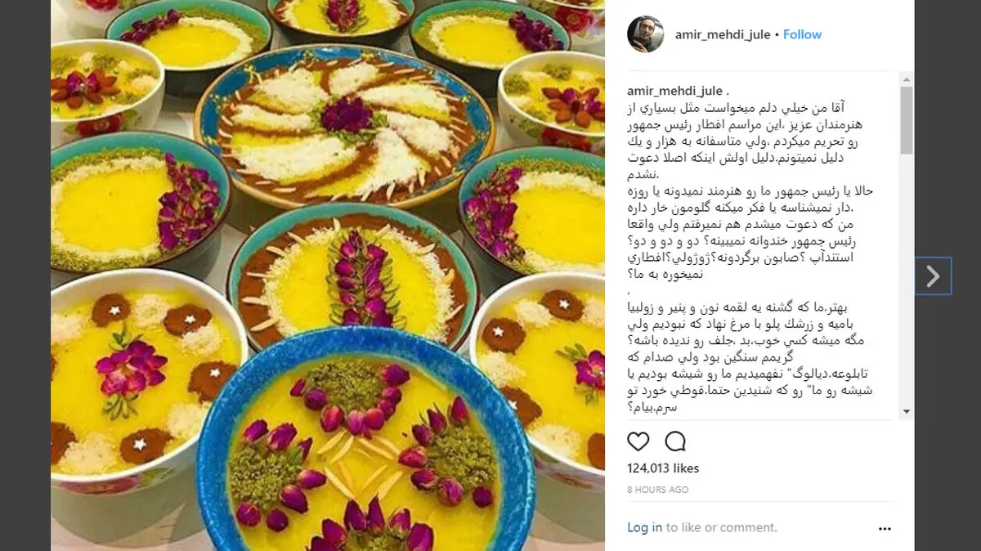Click the caption scrollbar up arrow
This screenshot has width=981, height=551.
[x=906, y=79]
